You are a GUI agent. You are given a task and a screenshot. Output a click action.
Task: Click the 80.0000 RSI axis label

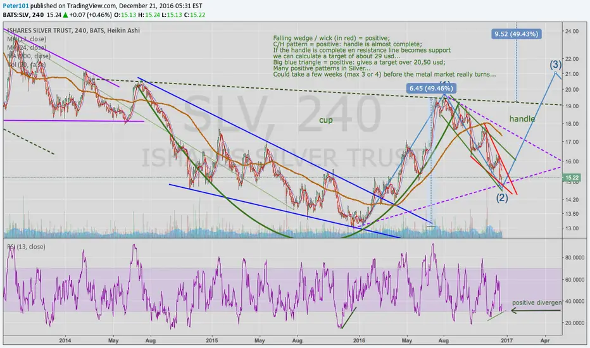(574, 258)
